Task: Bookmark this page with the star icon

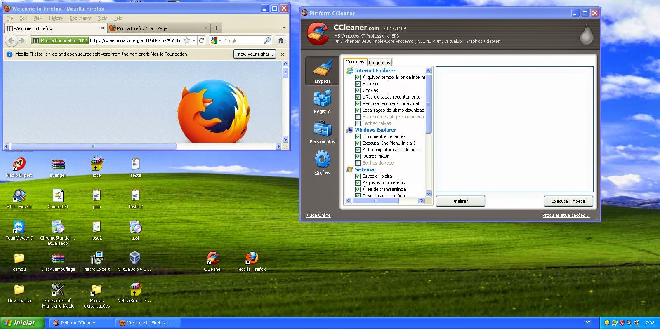Action: pos(187,40)
